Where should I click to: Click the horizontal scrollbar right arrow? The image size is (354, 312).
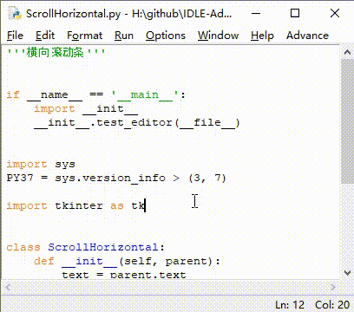coord(333,287)
